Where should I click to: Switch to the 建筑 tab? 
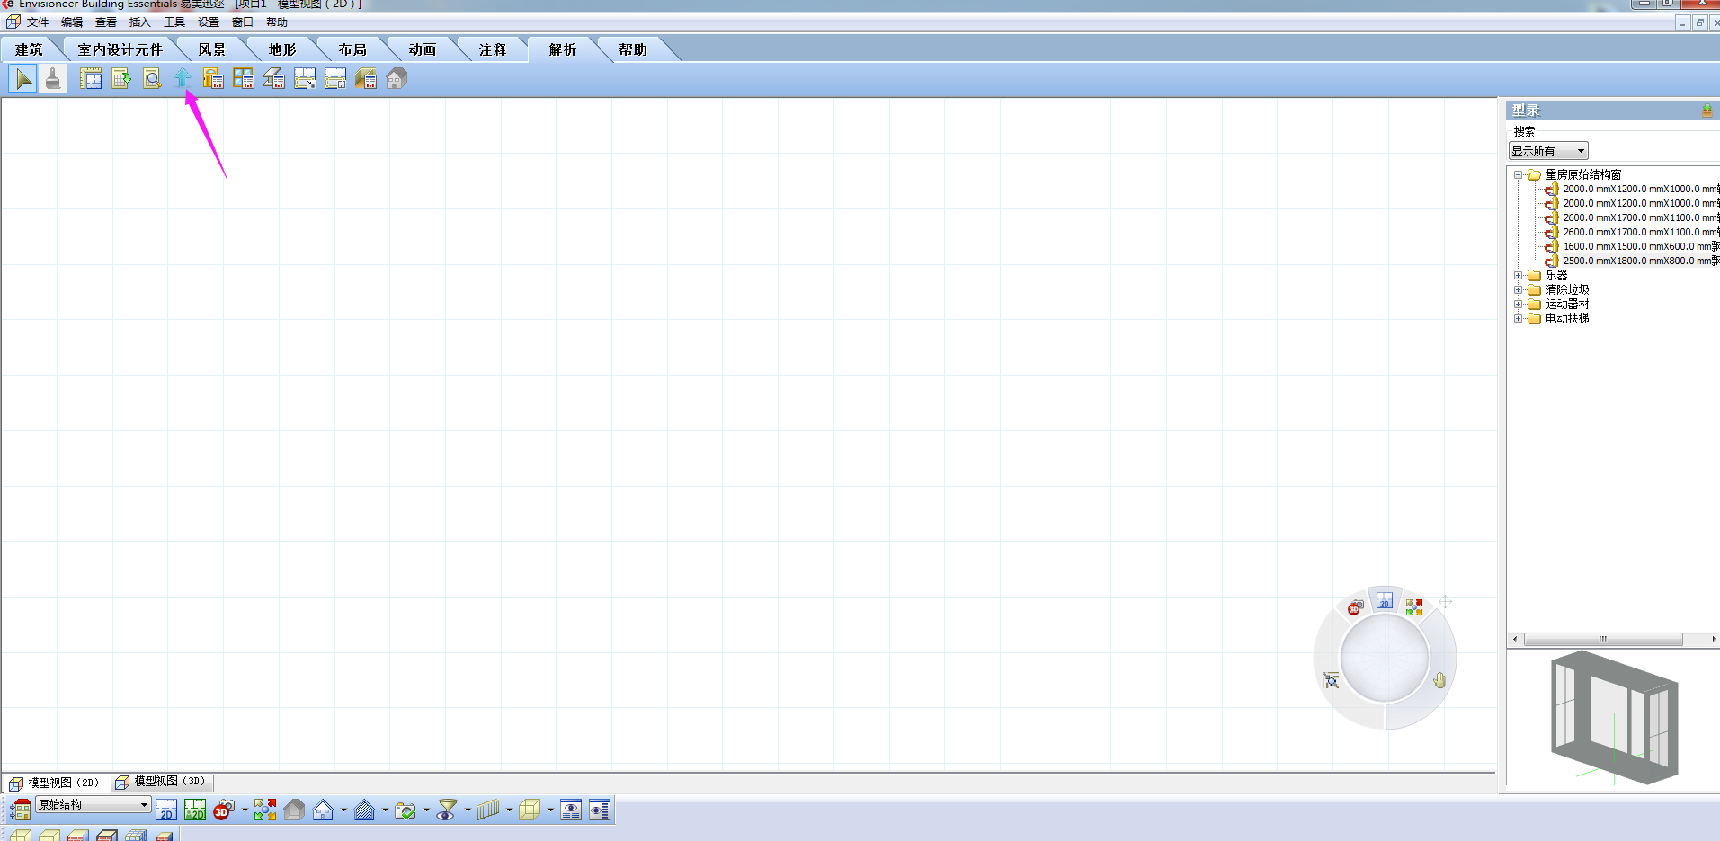point(29,49)
